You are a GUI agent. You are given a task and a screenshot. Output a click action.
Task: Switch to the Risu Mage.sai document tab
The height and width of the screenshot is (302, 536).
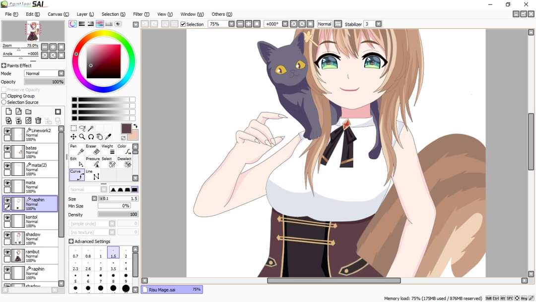[172, 290]
